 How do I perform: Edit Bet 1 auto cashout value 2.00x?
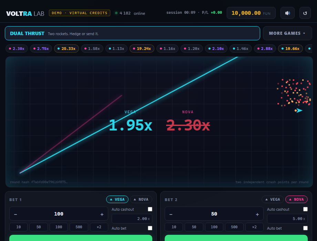[x=132, y=219]
